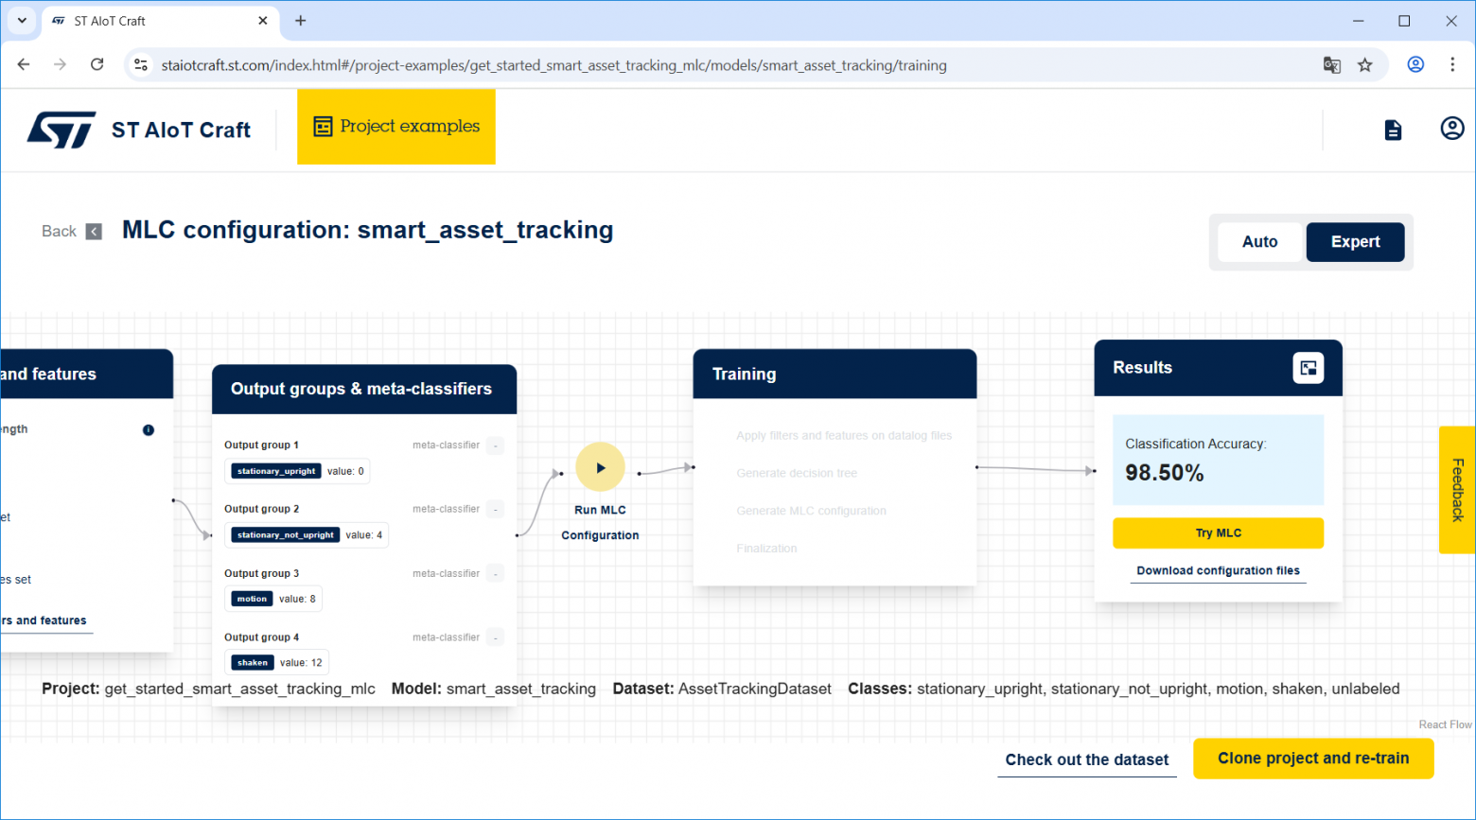Click the 'Finalization' training step

tap(766, 549)
